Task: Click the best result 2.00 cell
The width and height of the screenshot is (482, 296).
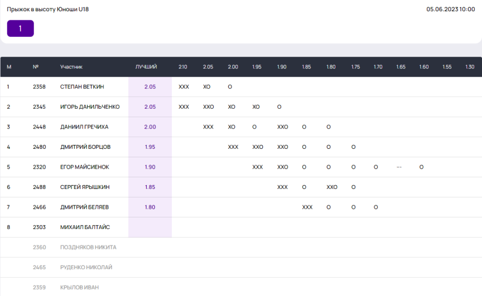Action: pos(150,127)
